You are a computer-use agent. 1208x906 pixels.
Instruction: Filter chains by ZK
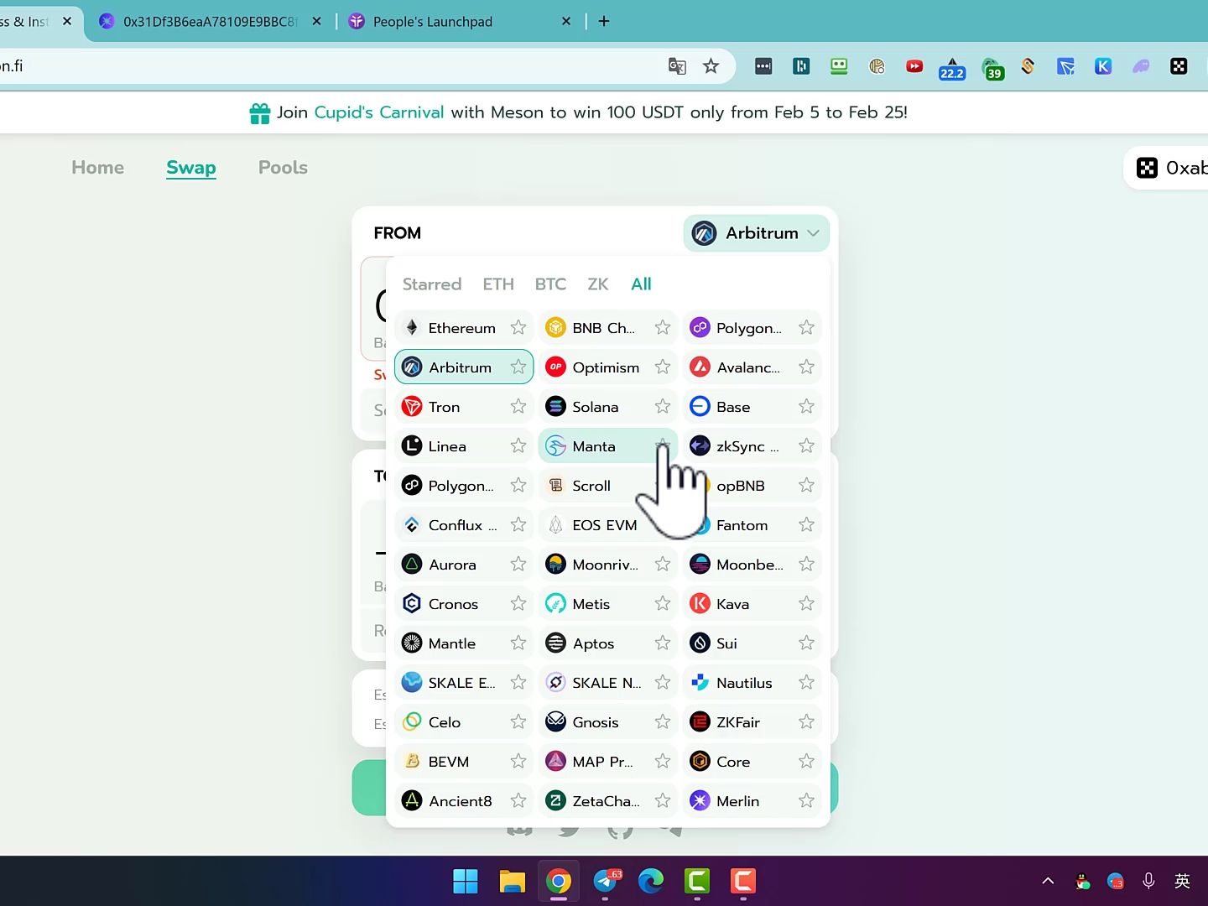coord(598,284)
